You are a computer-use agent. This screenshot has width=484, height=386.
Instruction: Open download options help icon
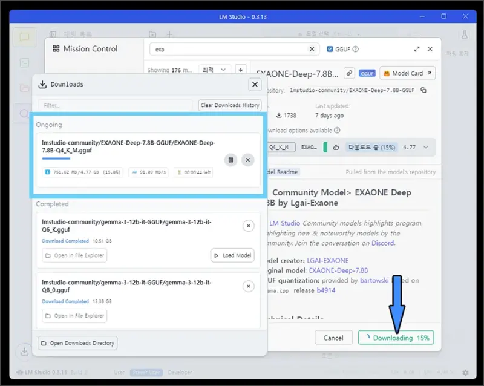pos(337,130)
